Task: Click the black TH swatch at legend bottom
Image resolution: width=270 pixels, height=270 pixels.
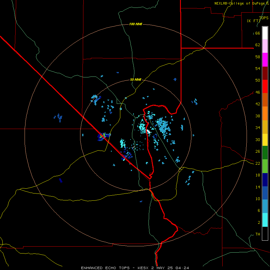Action: pos(265,233)
